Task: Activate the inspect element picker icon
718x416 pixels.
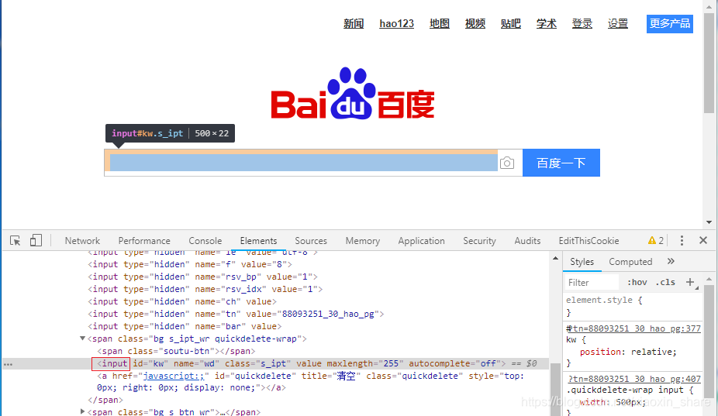Action: pyautogui.click(x=15, y=240)
